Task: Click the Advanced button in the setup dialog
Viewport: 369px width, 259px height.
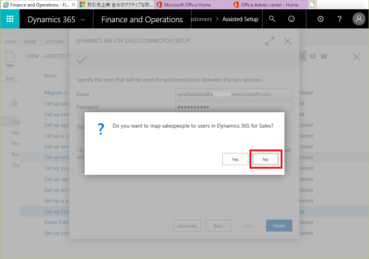Action: 187,226
